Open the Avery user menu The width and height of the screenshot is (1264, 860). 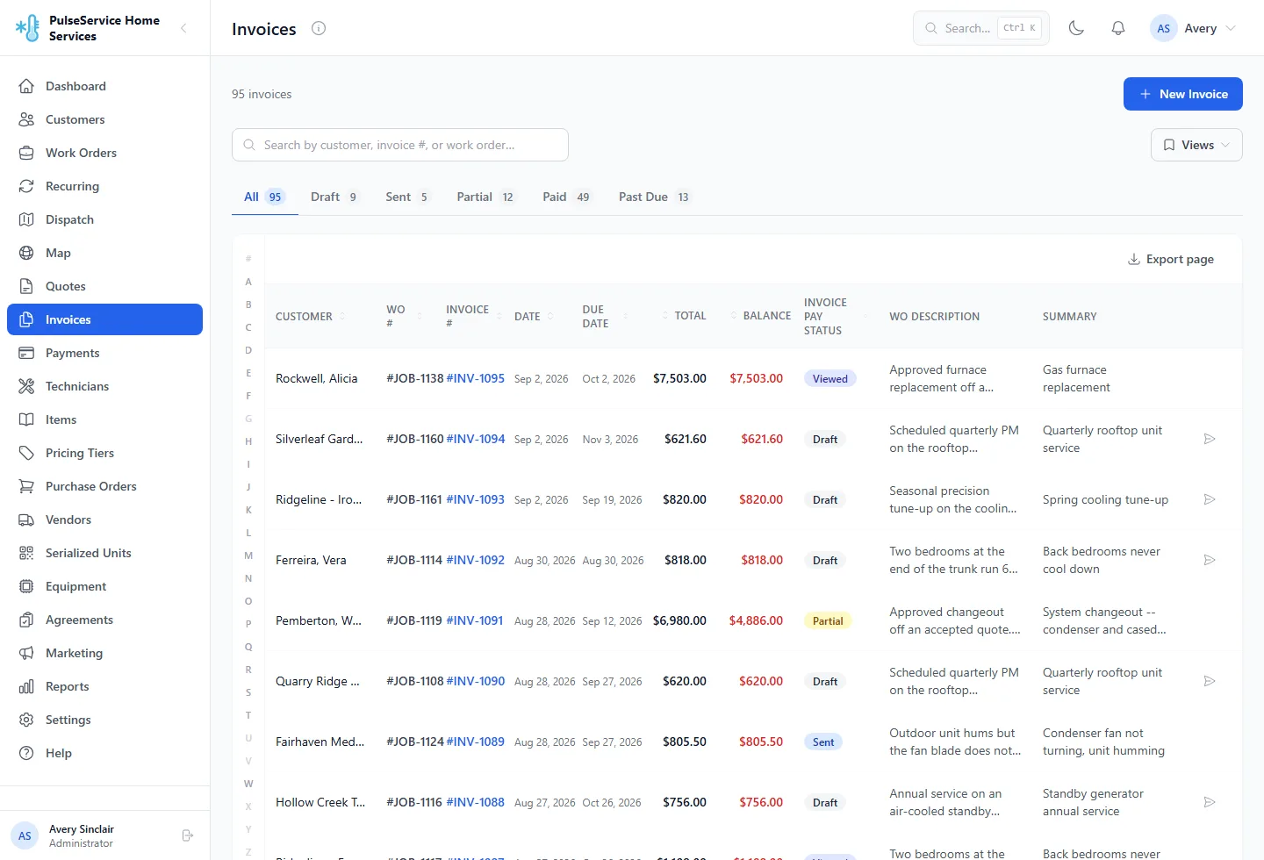[1194, 28]
